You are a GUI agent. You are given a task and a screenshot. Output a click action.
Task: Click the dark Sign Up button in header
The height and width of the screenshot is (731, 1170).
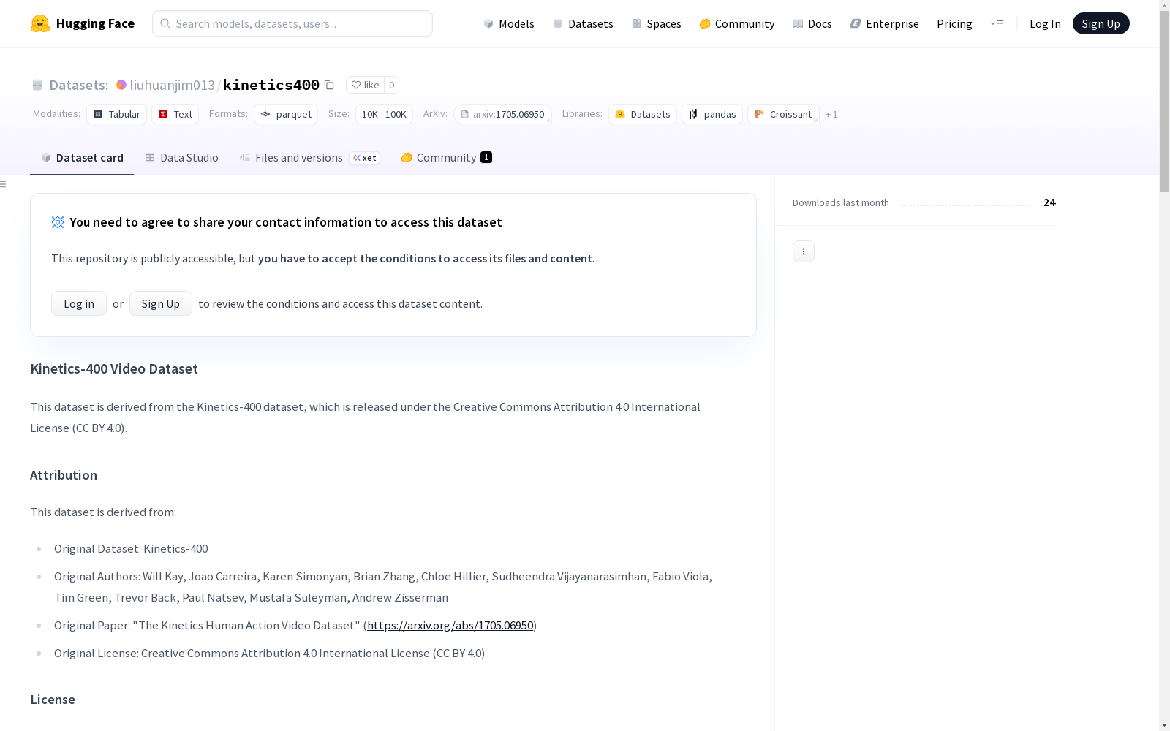pyautogui.click(x=1101, y=23)
